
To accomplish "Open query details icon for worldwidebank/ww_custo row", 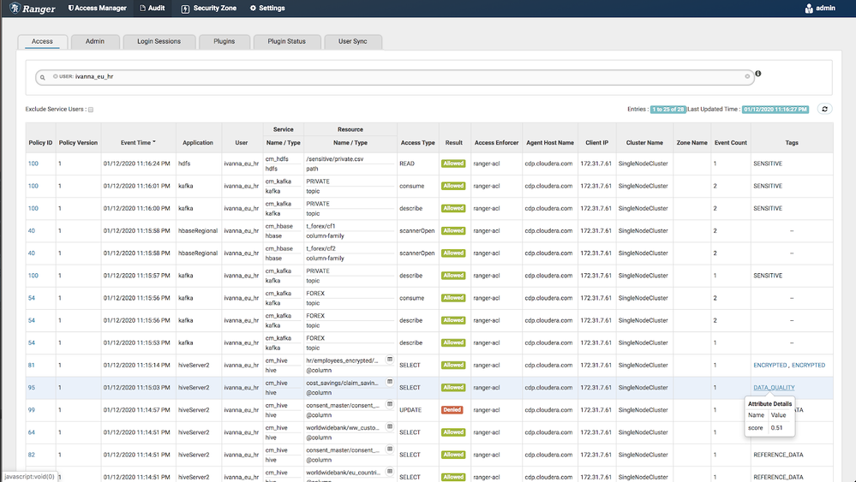I will [389, 426].
